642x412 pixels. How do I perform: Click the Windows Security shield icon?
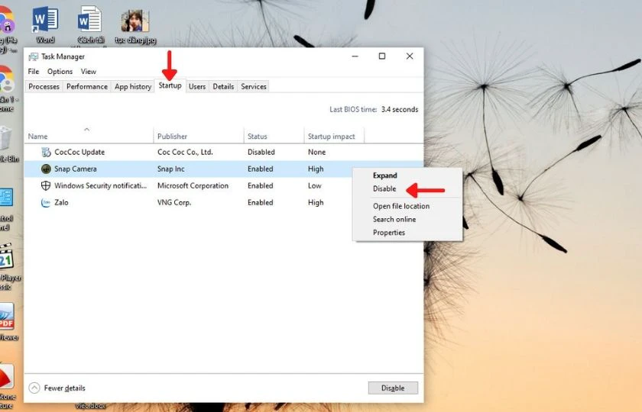point(46,185)
